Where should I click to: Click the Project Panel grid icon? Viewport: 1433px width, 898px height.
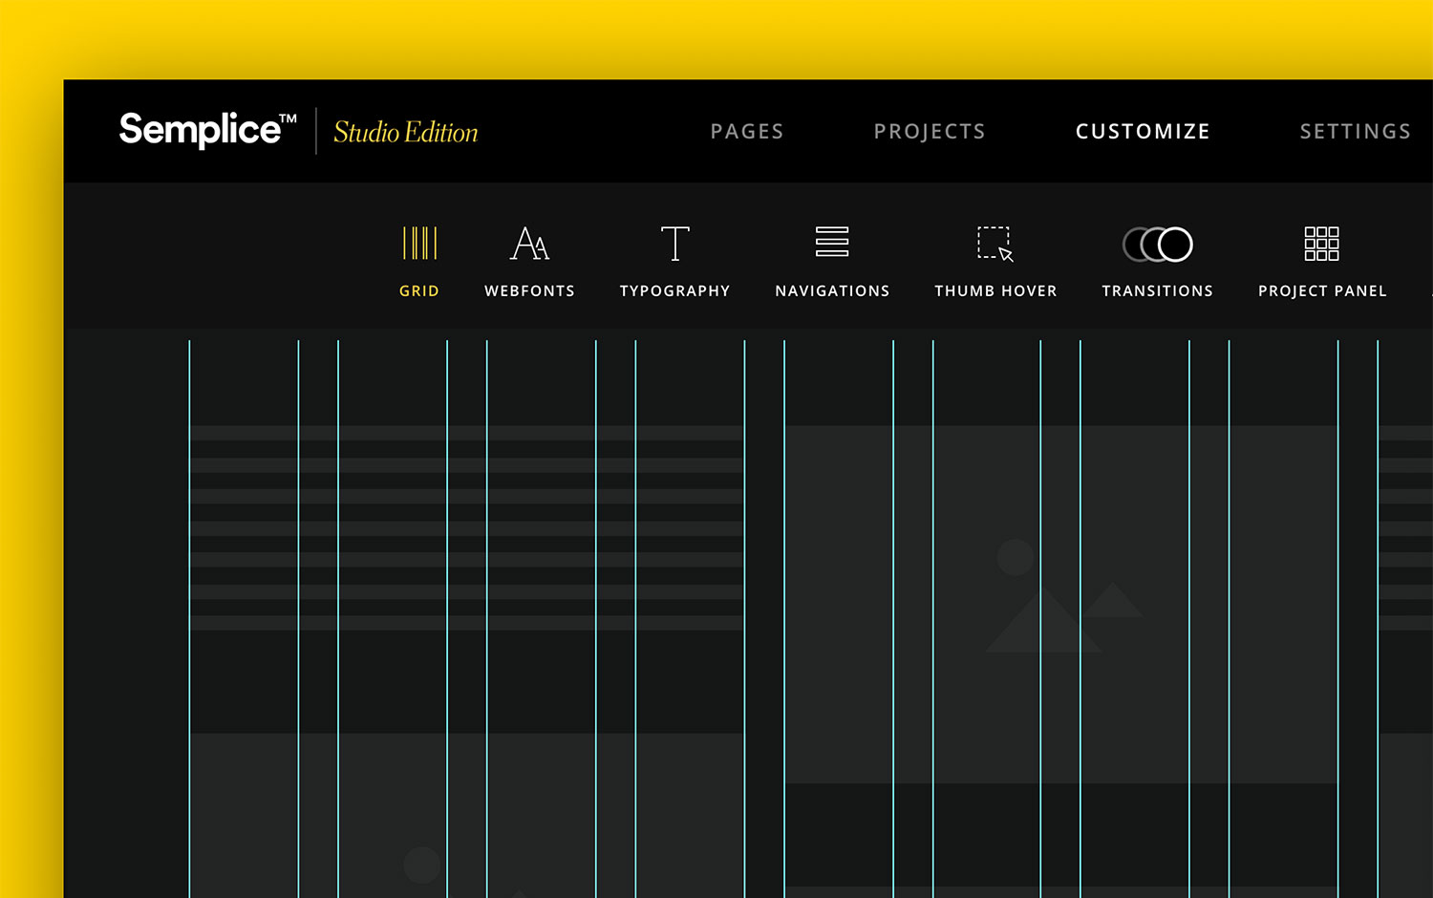tap(1321, 244)
